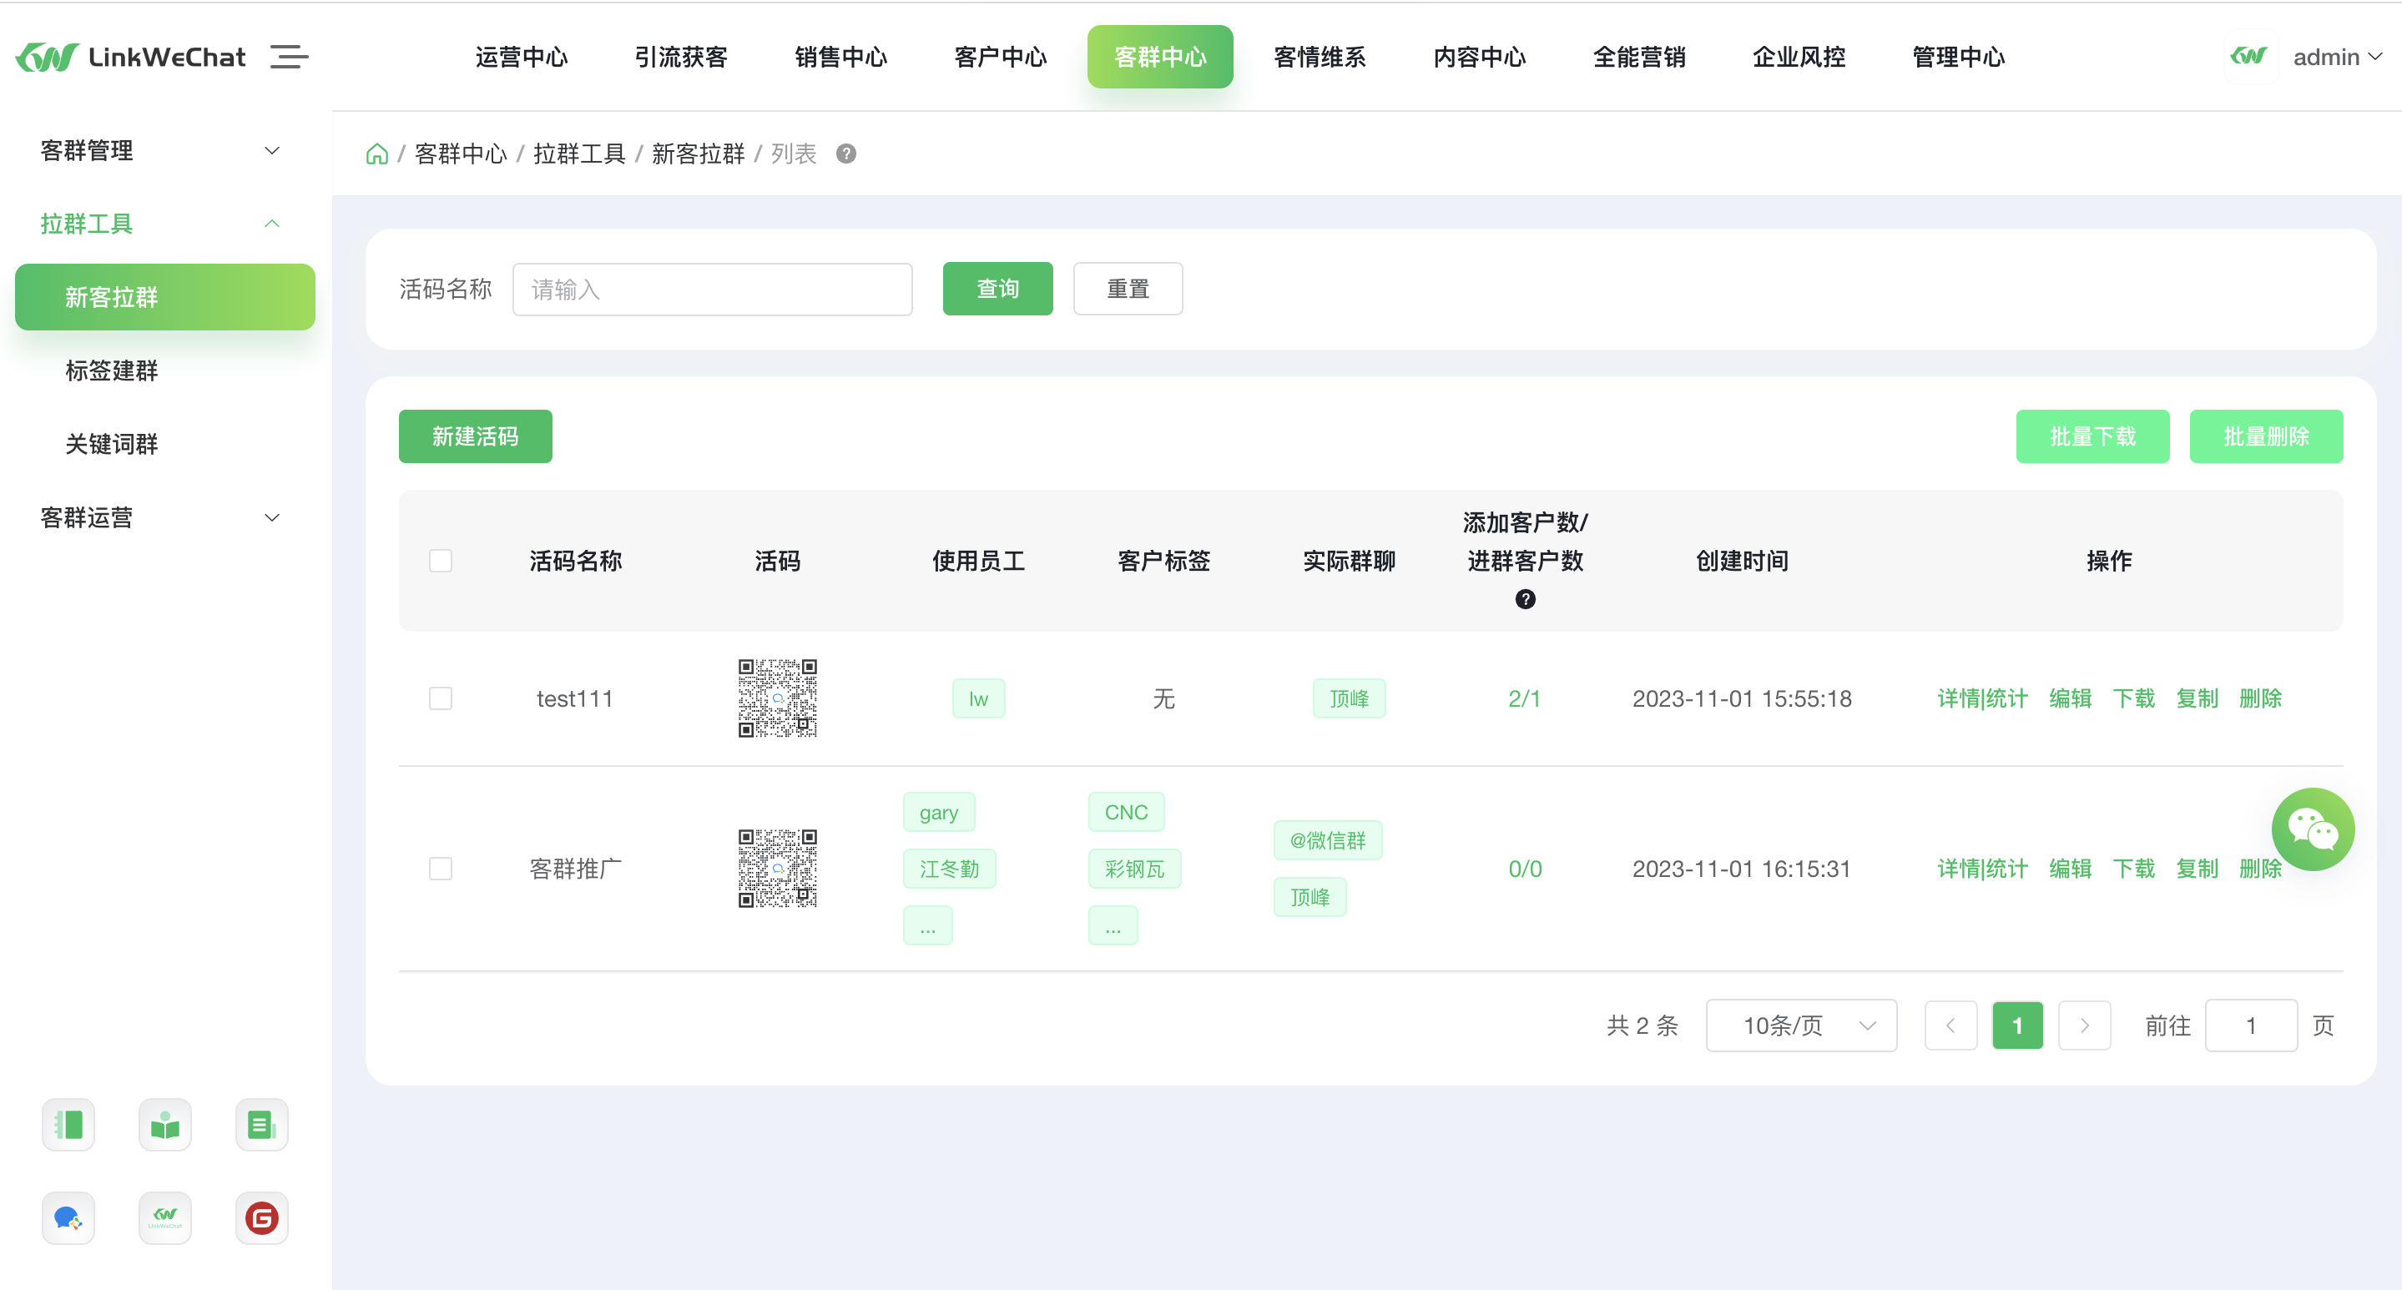Open the admin user dropdown
The height and width of the screenshot is (1290, 2402).
2336,57
